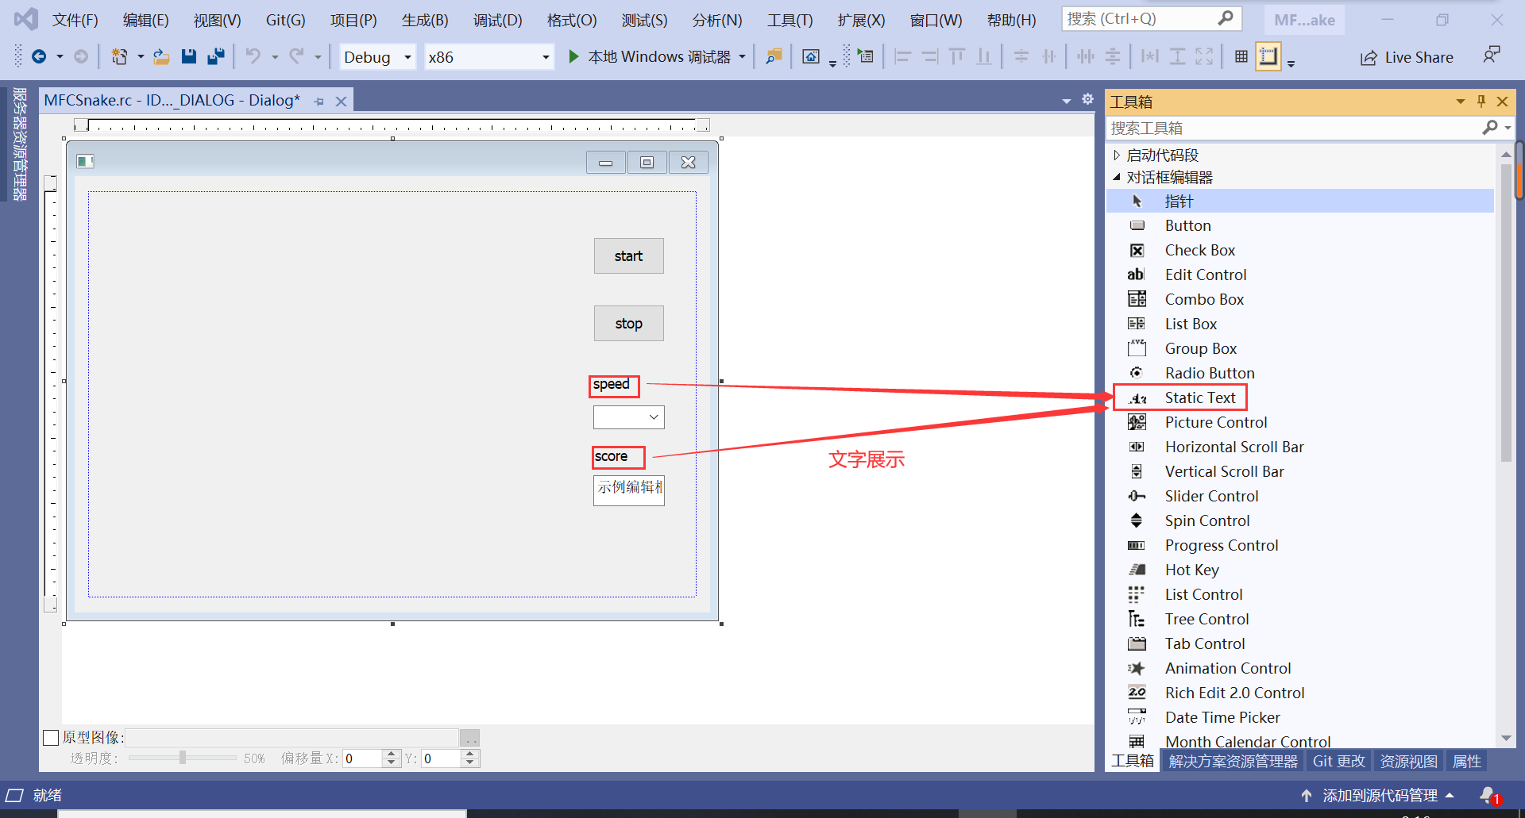Open the 格式(O) menu
This screenshot has height=818, width=1525.
pyautogui.click(x=571, y=20)
